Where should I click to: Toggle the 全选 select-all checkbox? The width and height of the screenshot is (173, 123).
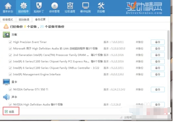6,112
